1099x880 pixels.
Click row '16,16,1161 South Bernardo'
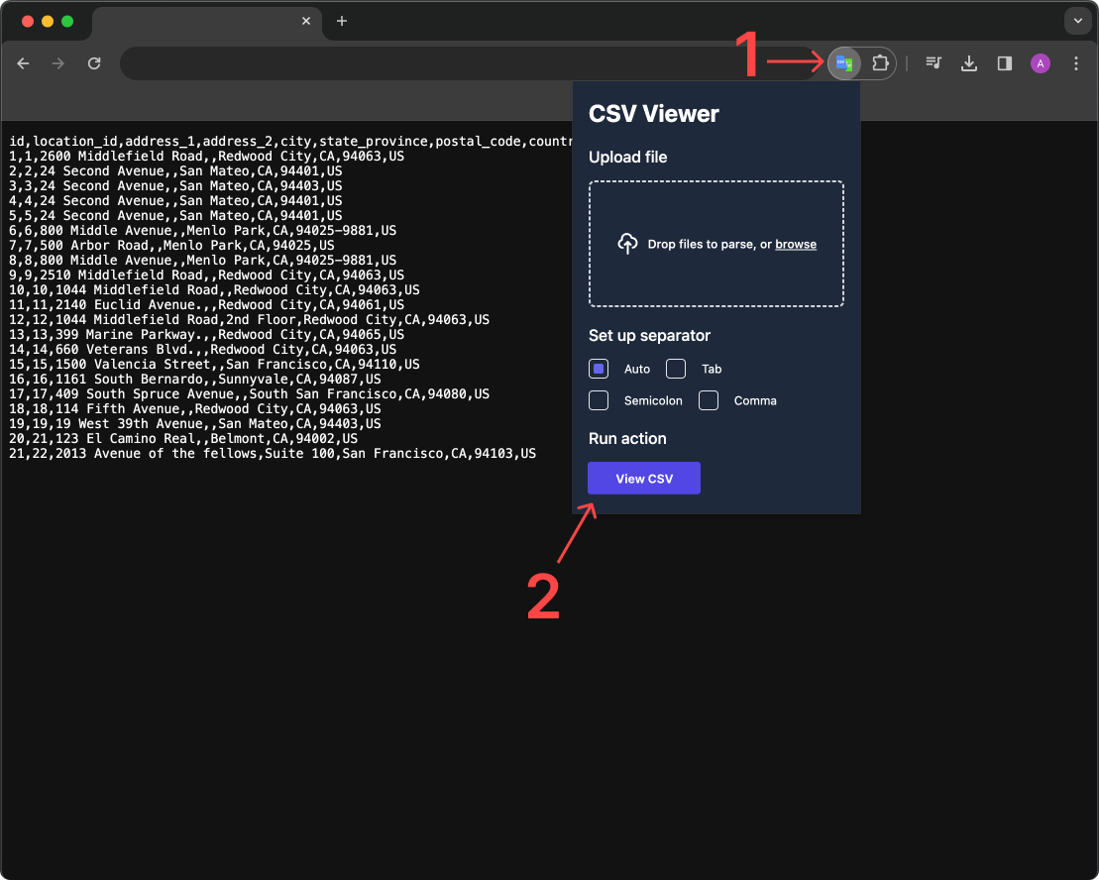[x=195, y=379]
